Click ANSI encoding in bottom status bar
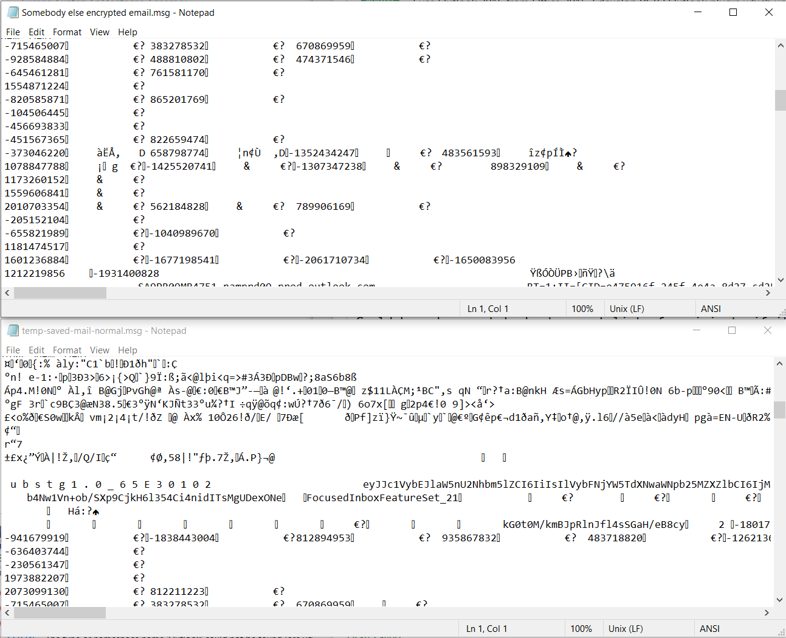786x638 pixels. (x=709, y=629)
